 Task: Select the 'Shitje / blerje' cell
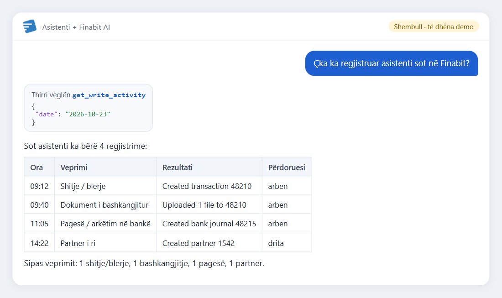coord(105,186)
